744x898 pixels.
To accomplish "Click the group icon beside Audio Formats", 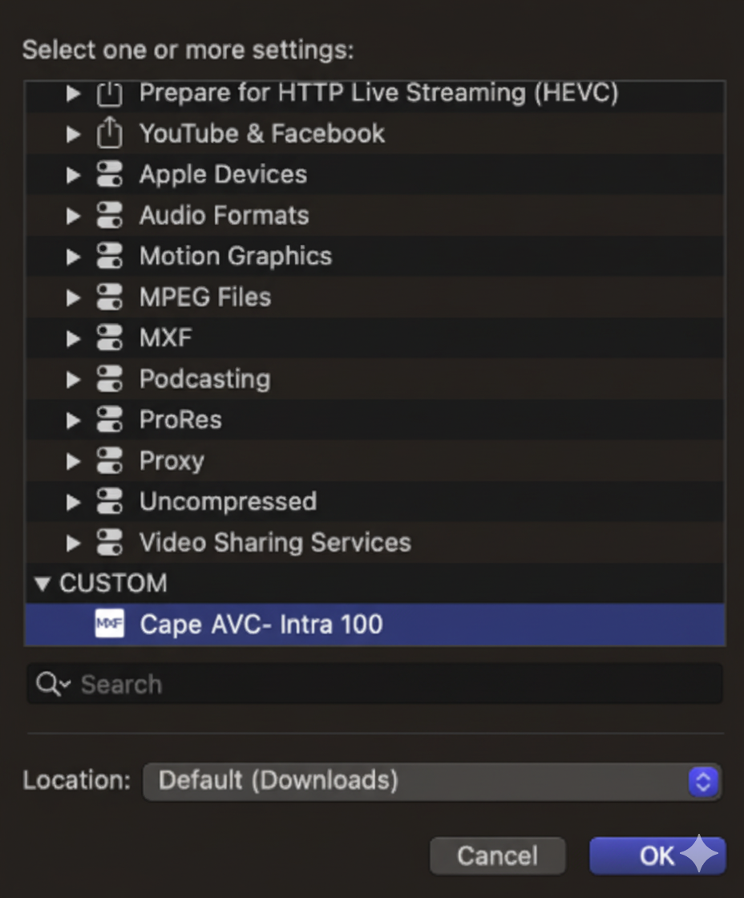I will [109, 216].
